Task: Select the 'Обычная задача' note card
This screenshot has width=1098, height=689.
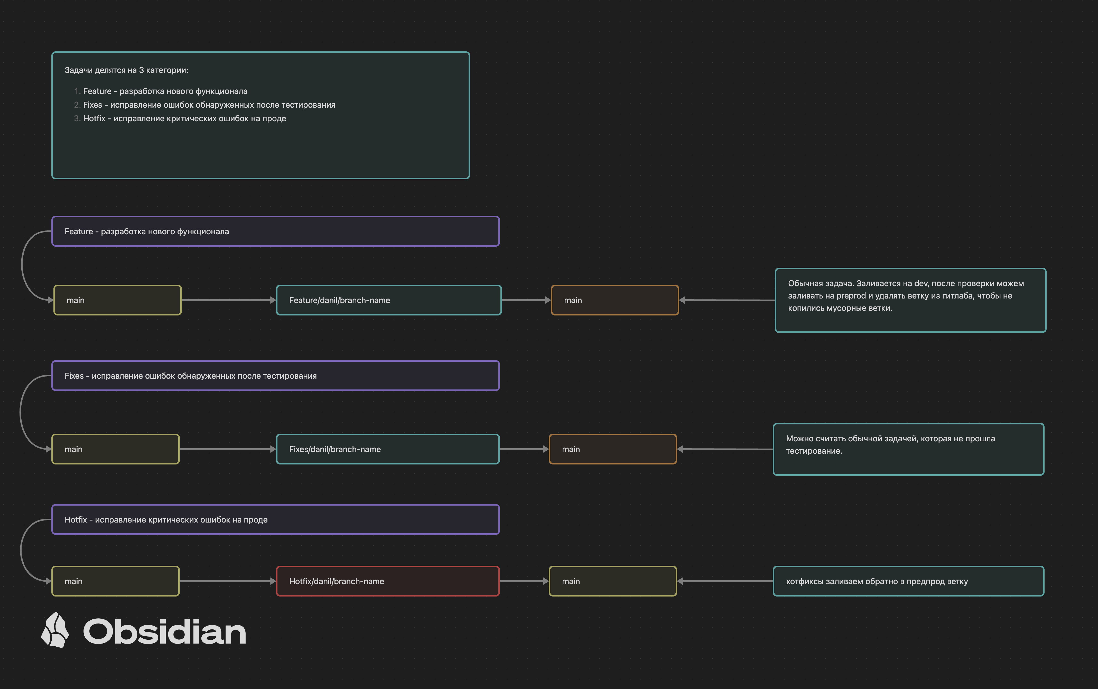Action: (910, 301)
